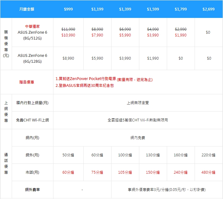Click the red $7,990 discounted price
Screen dimensions: 223x199
click(x=97, y=35)
